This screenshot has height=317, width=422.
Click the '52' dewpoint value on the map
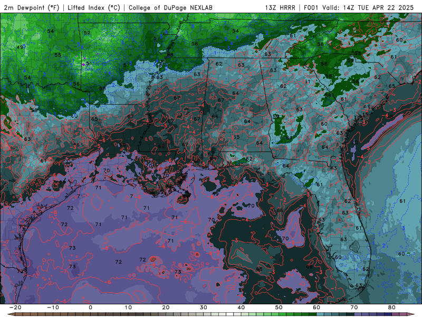[x=87, y=33]
